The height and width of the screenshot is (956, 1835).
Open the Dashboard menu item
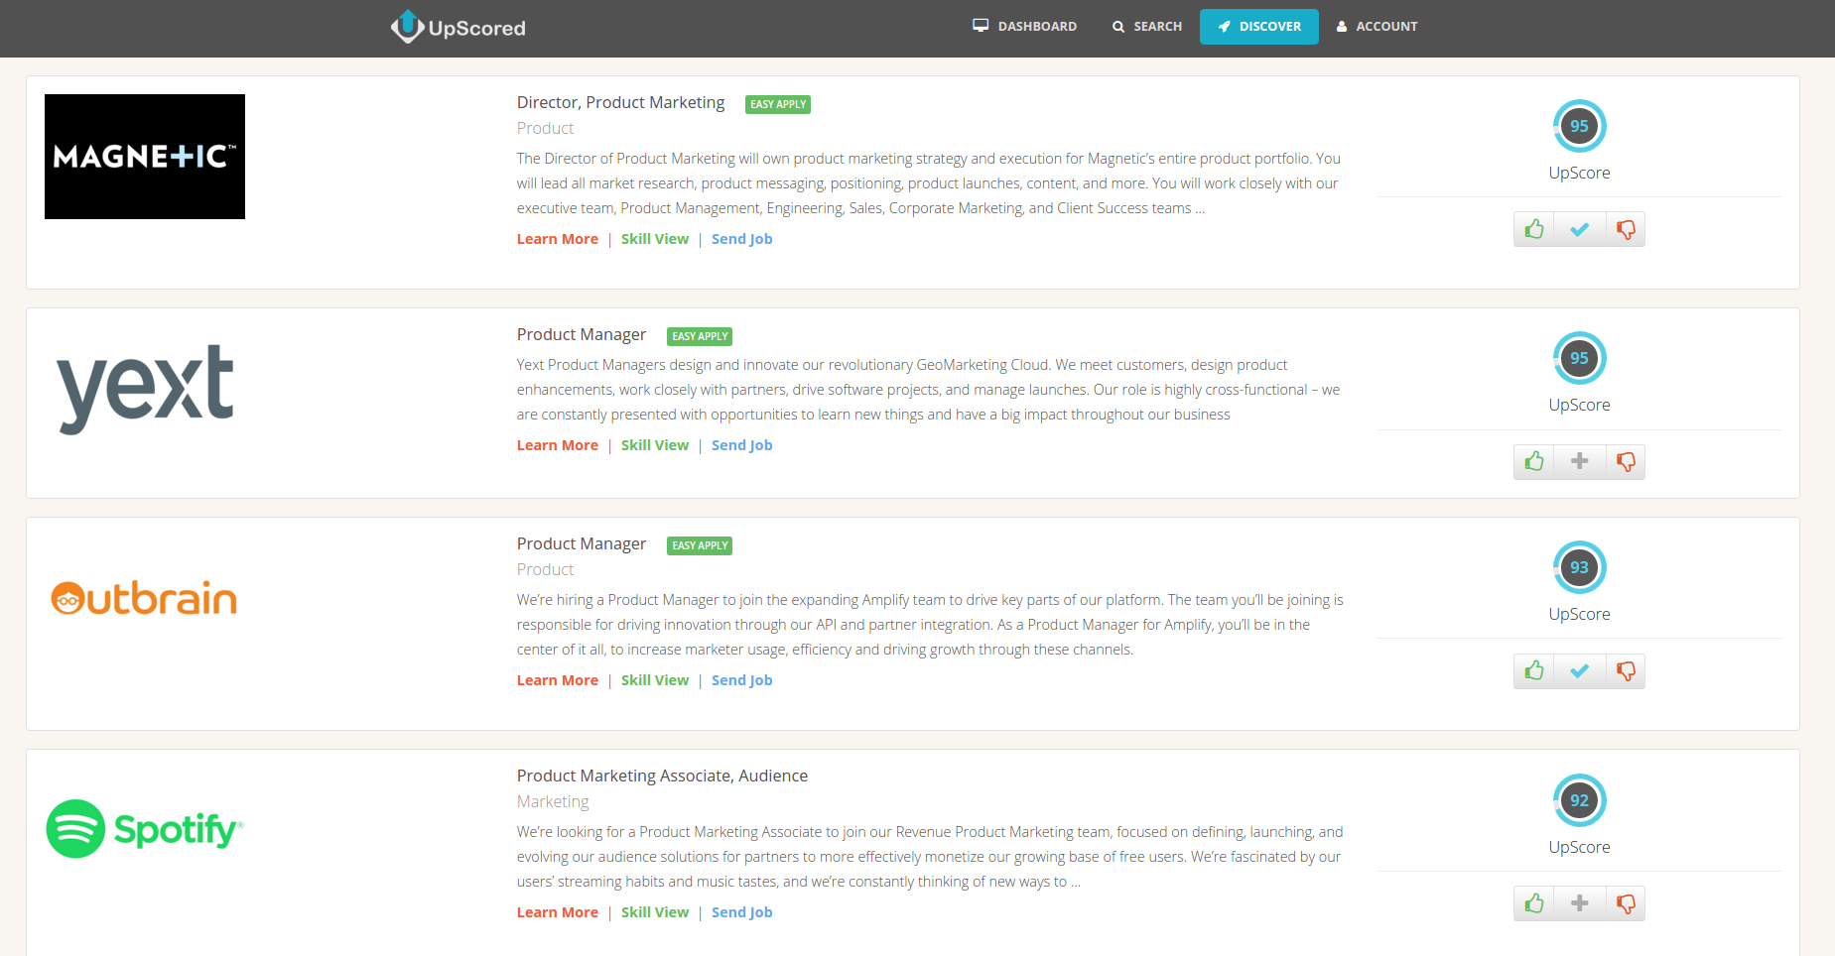pos(1024,27)
